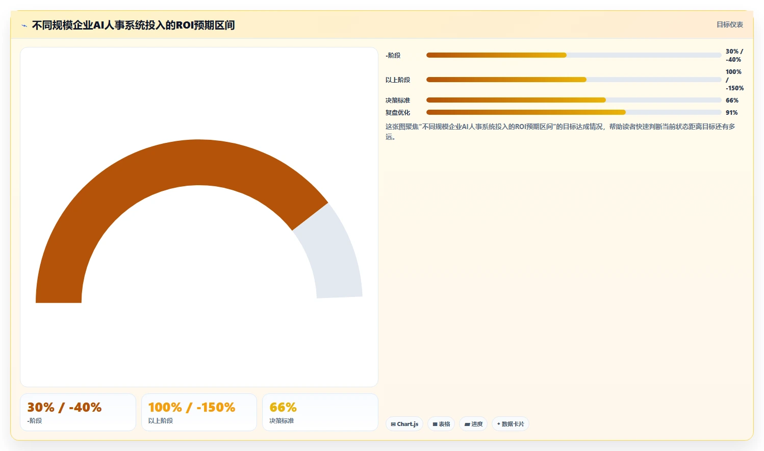Click the 复盘优化 row label
764x451 pixels.
398,113
